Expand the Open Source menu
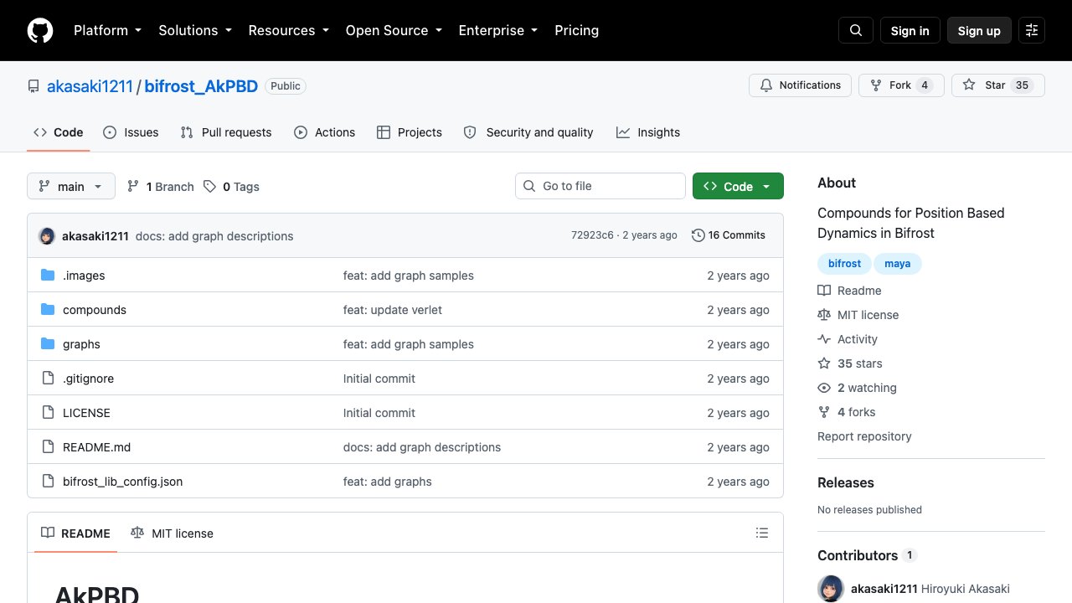Image resolution: width=1072 pixels, height=603 pixels. pos(394,30)
